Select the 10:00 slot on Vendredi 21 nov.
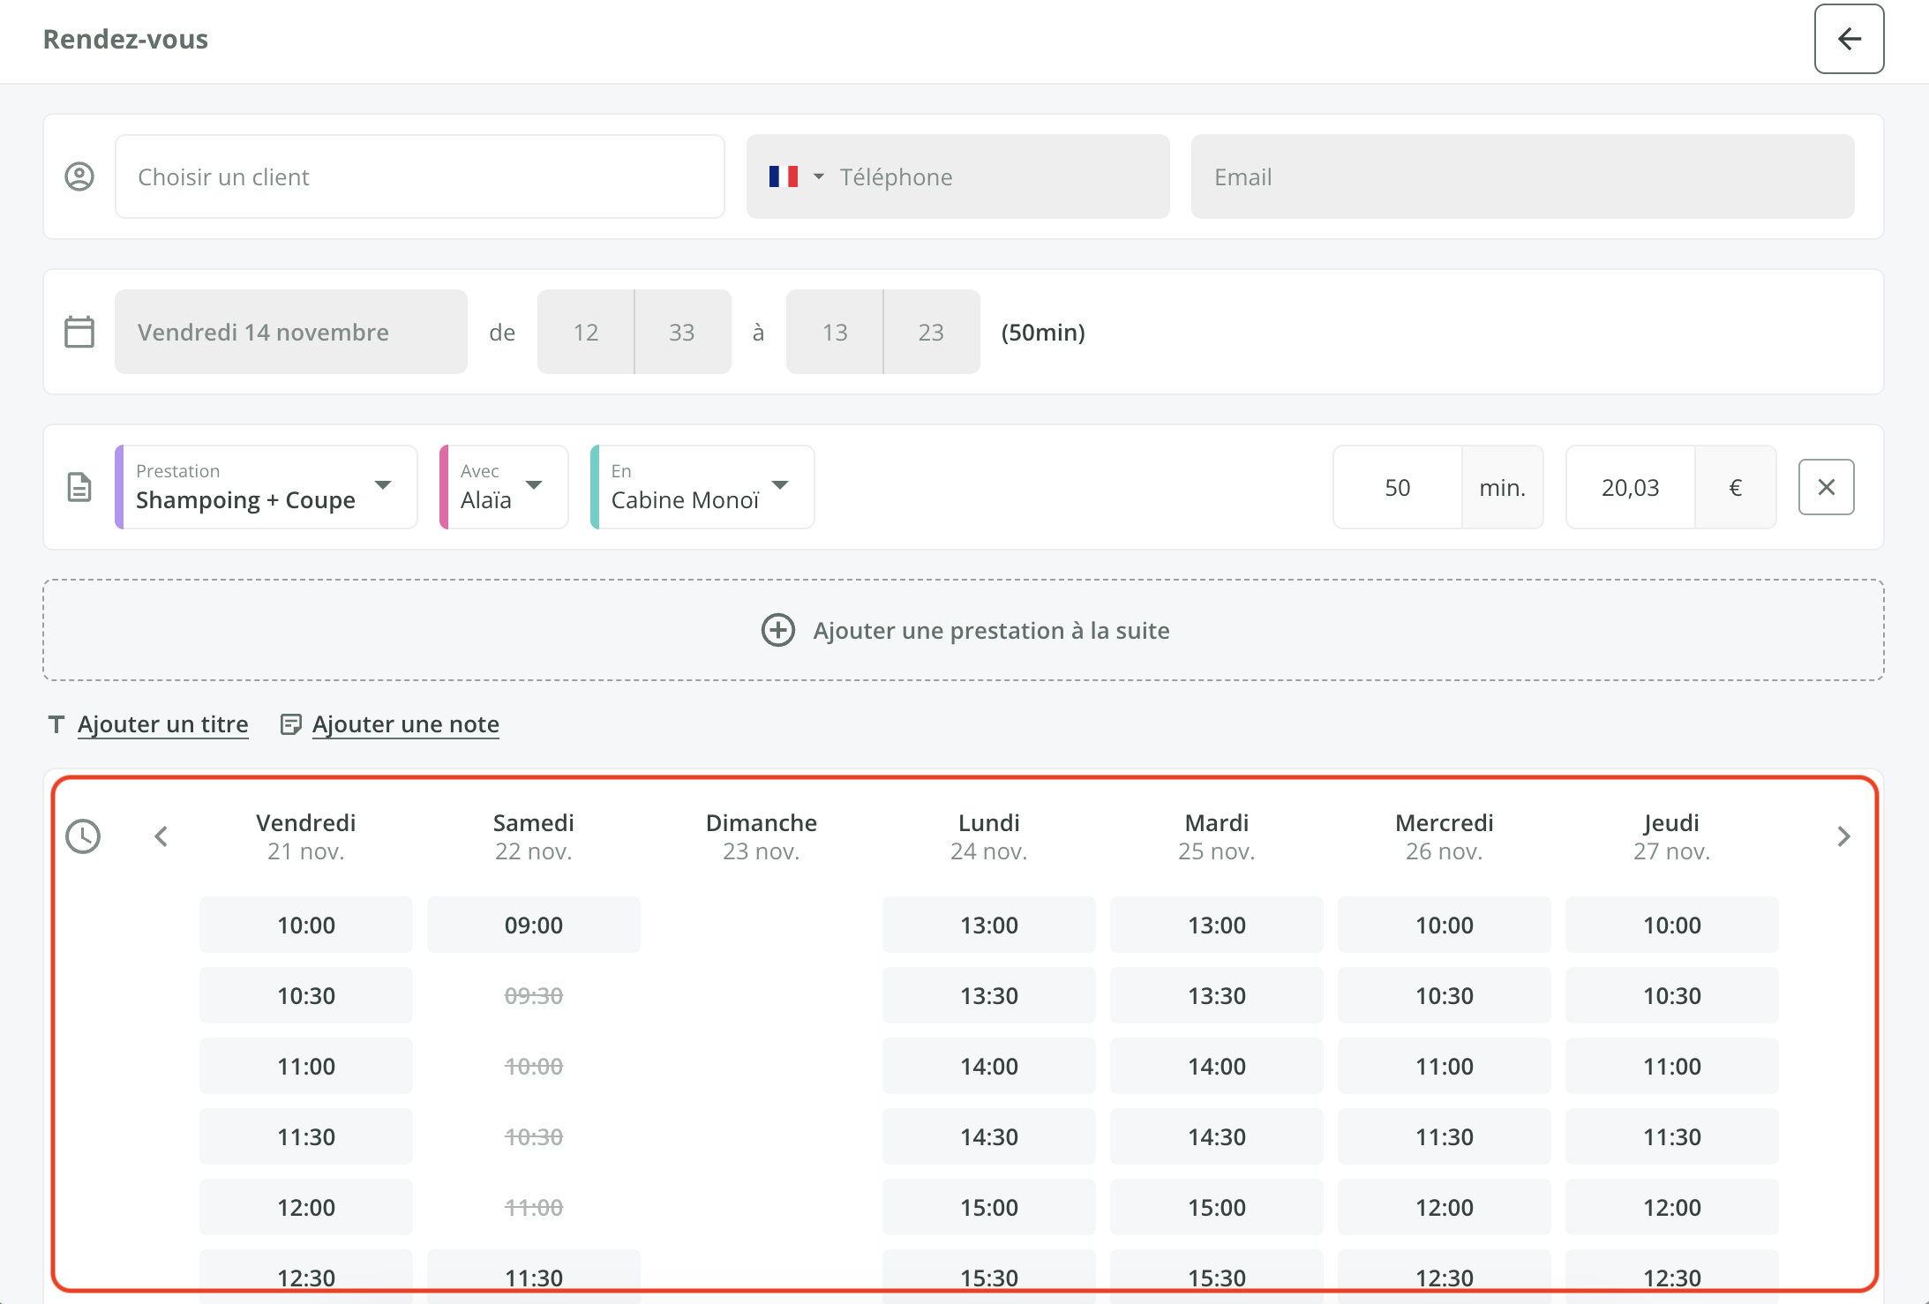 pos(305,925)
